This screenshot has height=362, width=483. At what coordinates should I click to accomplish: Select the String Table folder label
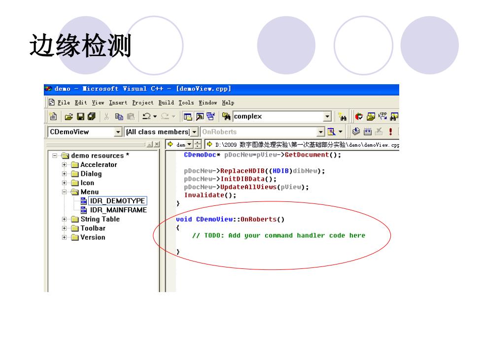click(x=100, y=219)
